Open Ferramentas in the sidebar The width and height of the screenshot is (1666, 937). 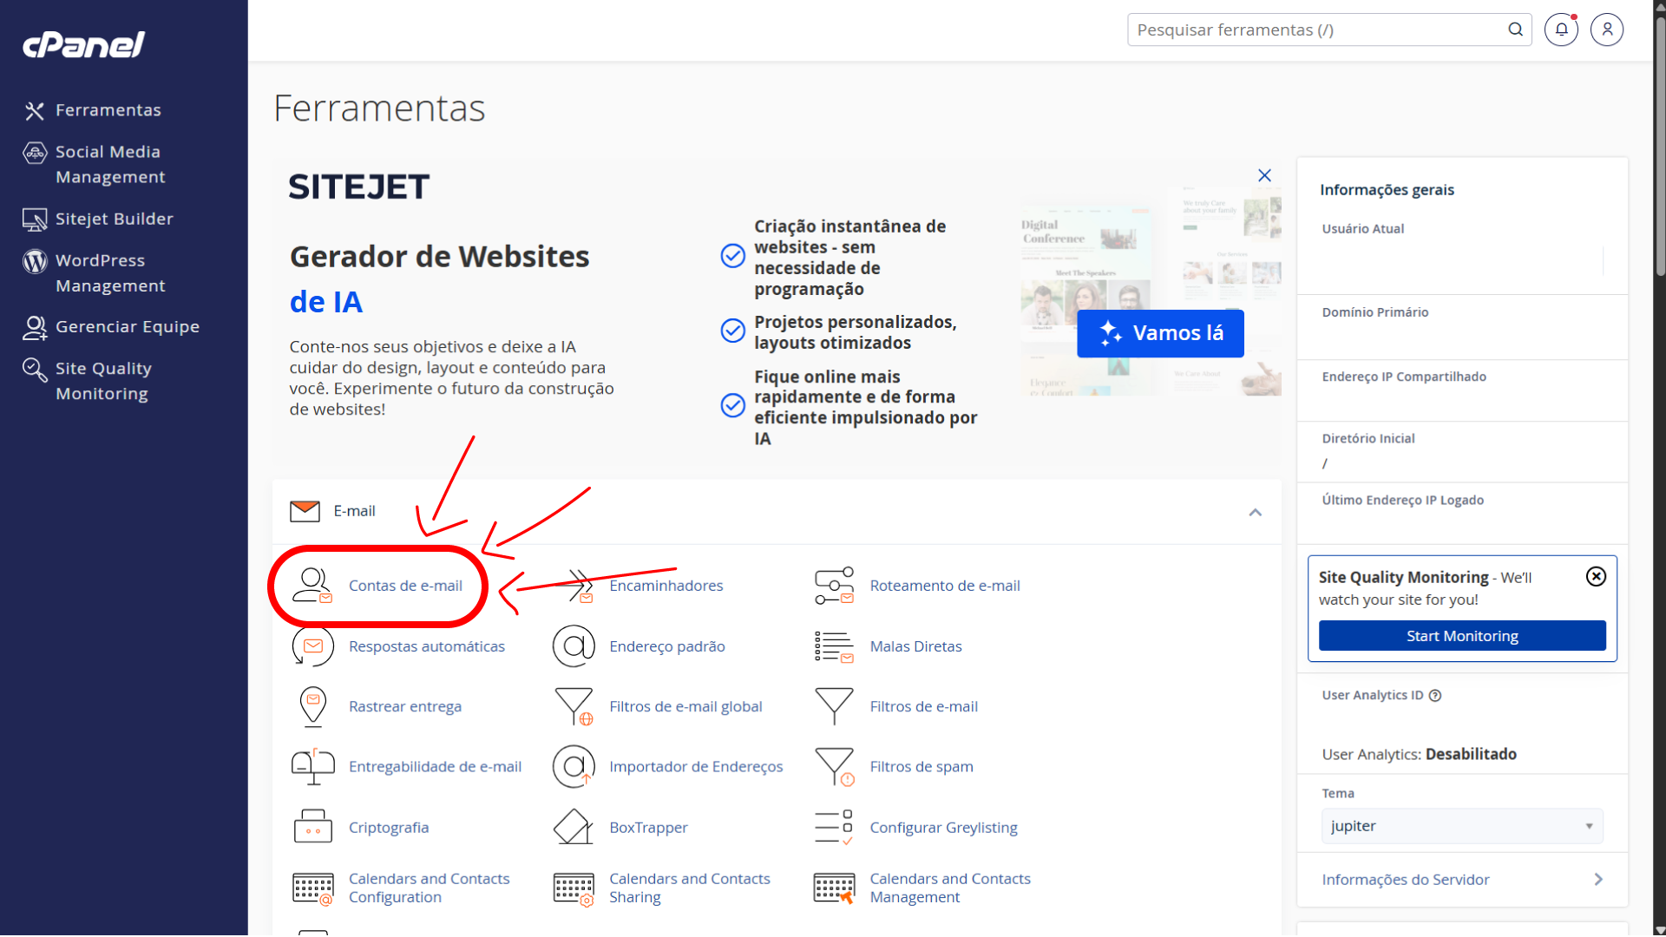point(108,110)
